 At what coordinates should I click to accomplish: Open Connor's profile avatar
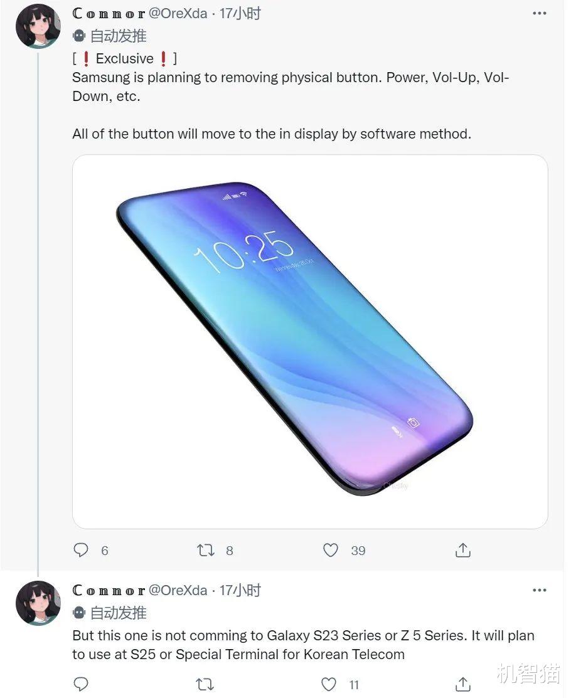[x=38, y=26]
